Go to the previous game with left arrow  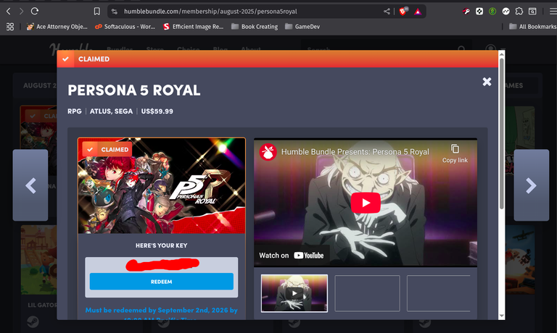pyautogui.click(x=30, y=185)
